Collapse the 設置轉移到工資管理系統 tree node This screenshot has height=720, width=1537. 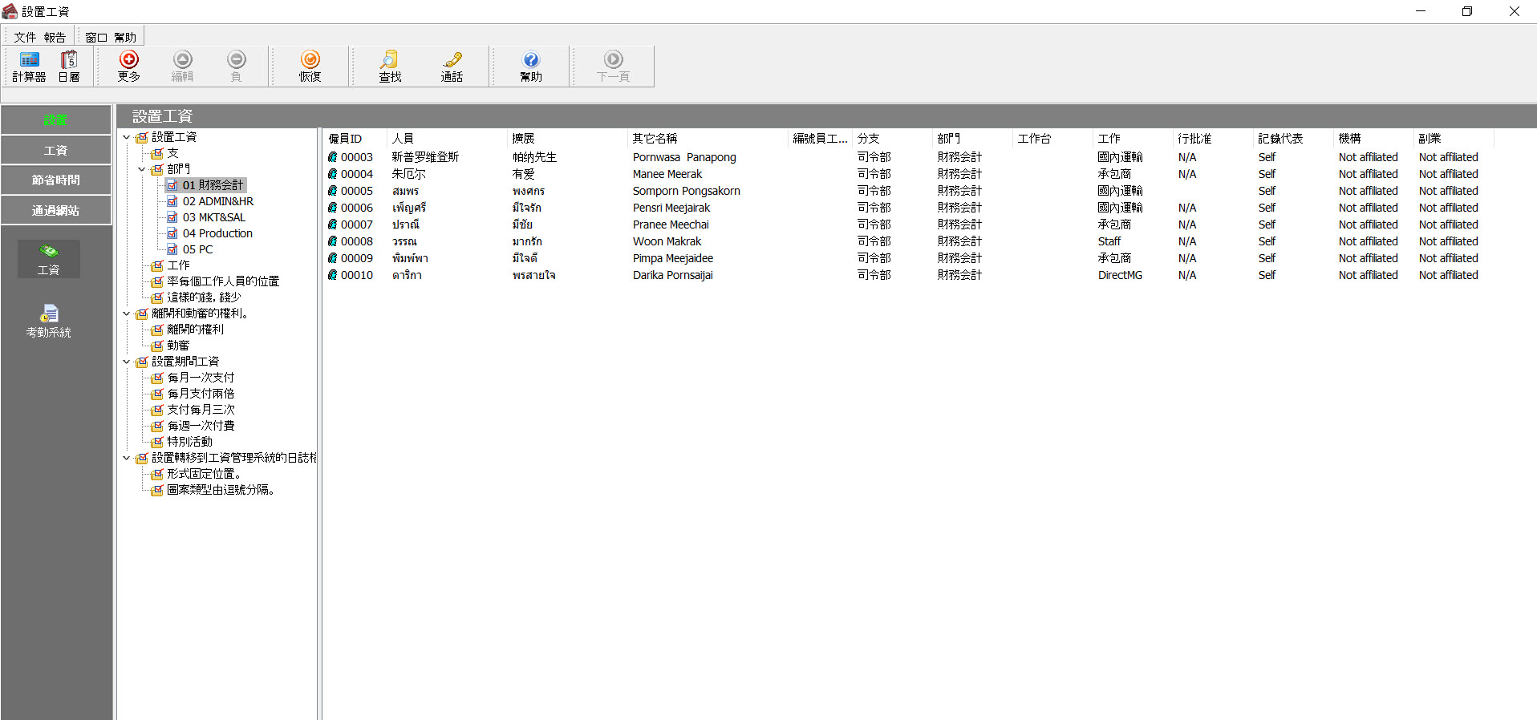127,458
